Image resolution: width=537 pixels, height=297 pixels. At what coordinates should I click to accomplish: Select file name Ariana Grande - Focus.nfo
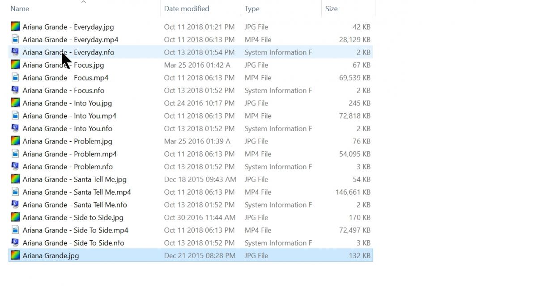click(x=64, y=90)
